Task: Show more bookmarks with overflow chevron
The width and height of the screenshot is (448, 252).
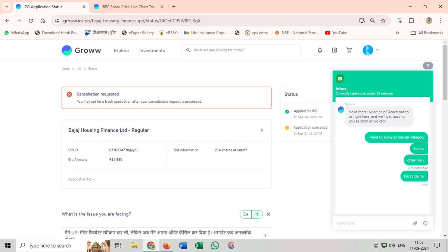Action: (x=397, y=33)
